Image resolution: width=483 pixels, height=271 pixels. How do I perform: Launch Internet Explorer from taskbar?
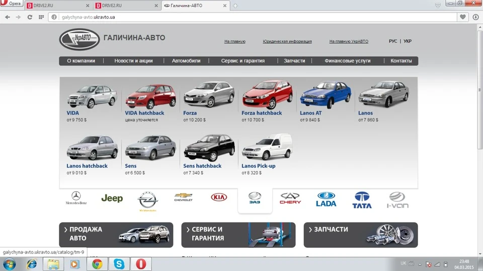coord(31,264)
